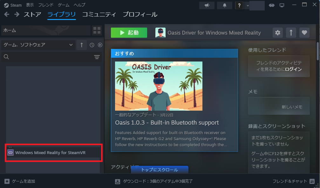The height and width of the screenshot is (188, 320).
Task: Click the 新しいメモ note field
Action: (x=279, y=106)
